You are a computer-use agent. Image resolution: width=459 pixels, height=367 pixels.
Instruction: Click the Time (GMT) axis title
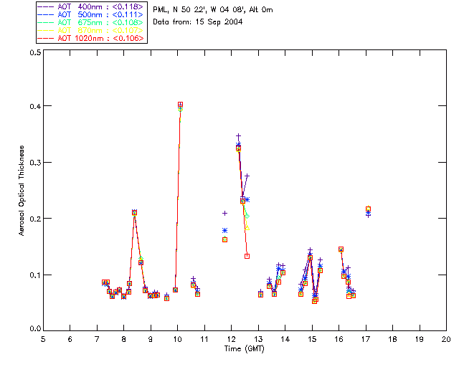point(245,348)
